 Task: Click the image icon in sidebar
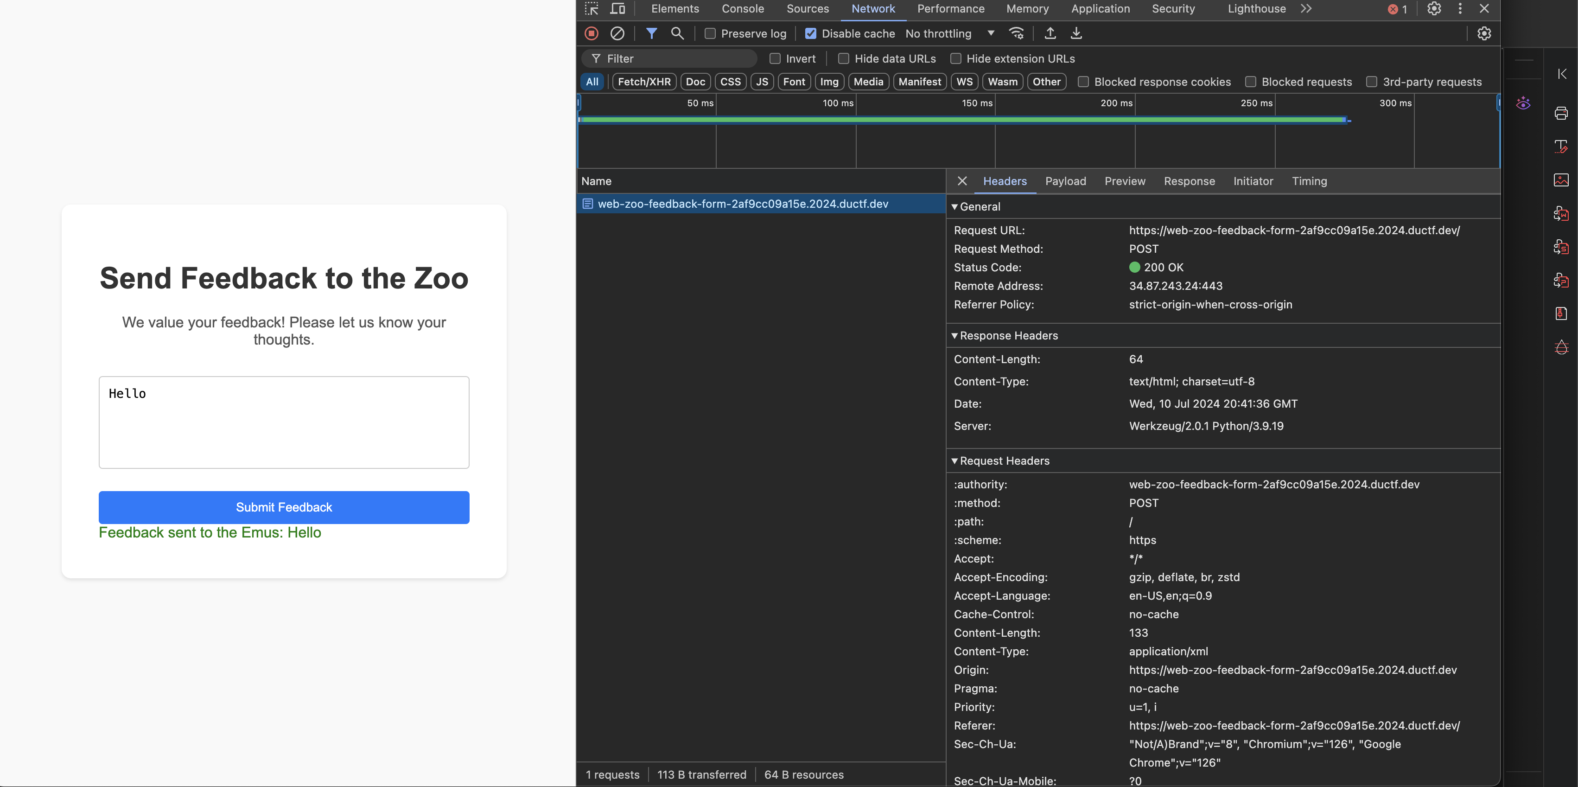[x=1561, y=180]
